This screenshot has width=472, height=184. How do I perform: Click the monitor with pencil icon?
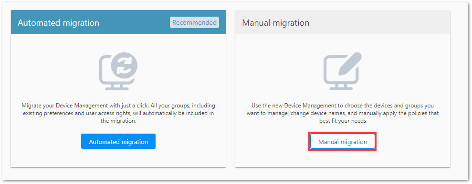(x=343, y=71)
